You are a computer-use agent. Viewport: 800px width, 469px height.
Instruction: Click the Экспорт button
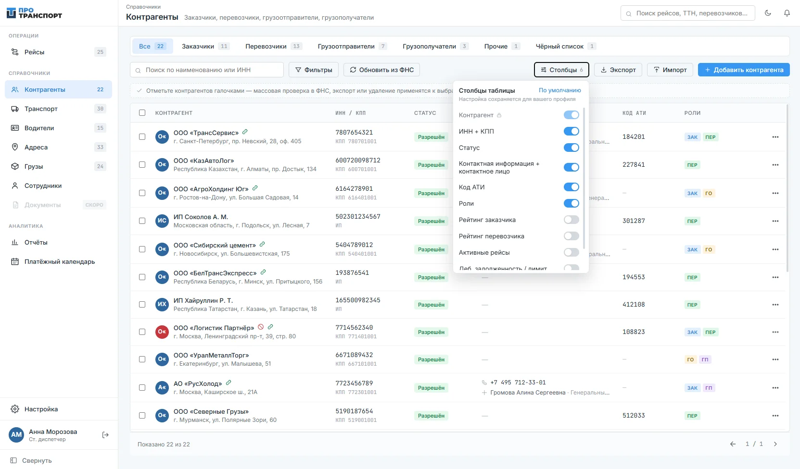(x=618, y=70)
